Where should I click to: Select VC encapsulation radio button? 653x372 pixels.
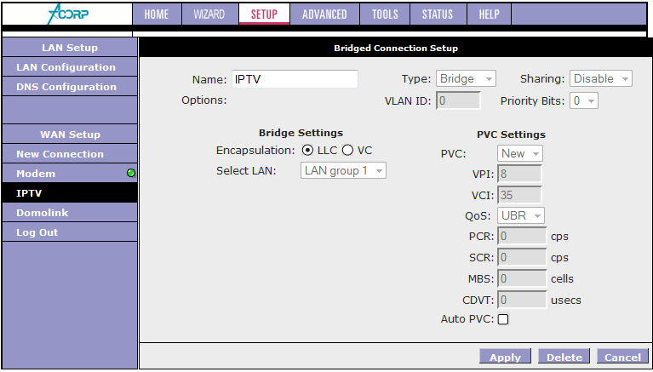347,151
